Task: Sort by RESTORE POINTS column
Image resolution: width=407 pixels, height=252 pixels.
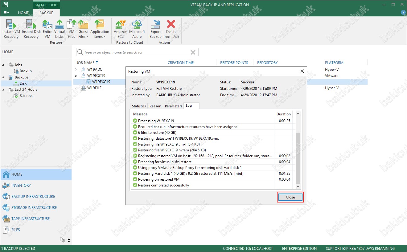Action: click(x=234, y=62)
